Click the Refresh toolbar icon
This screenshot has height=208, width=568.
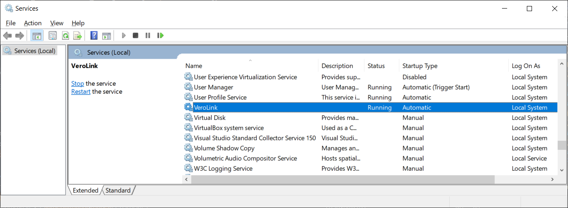coord(66,36)
